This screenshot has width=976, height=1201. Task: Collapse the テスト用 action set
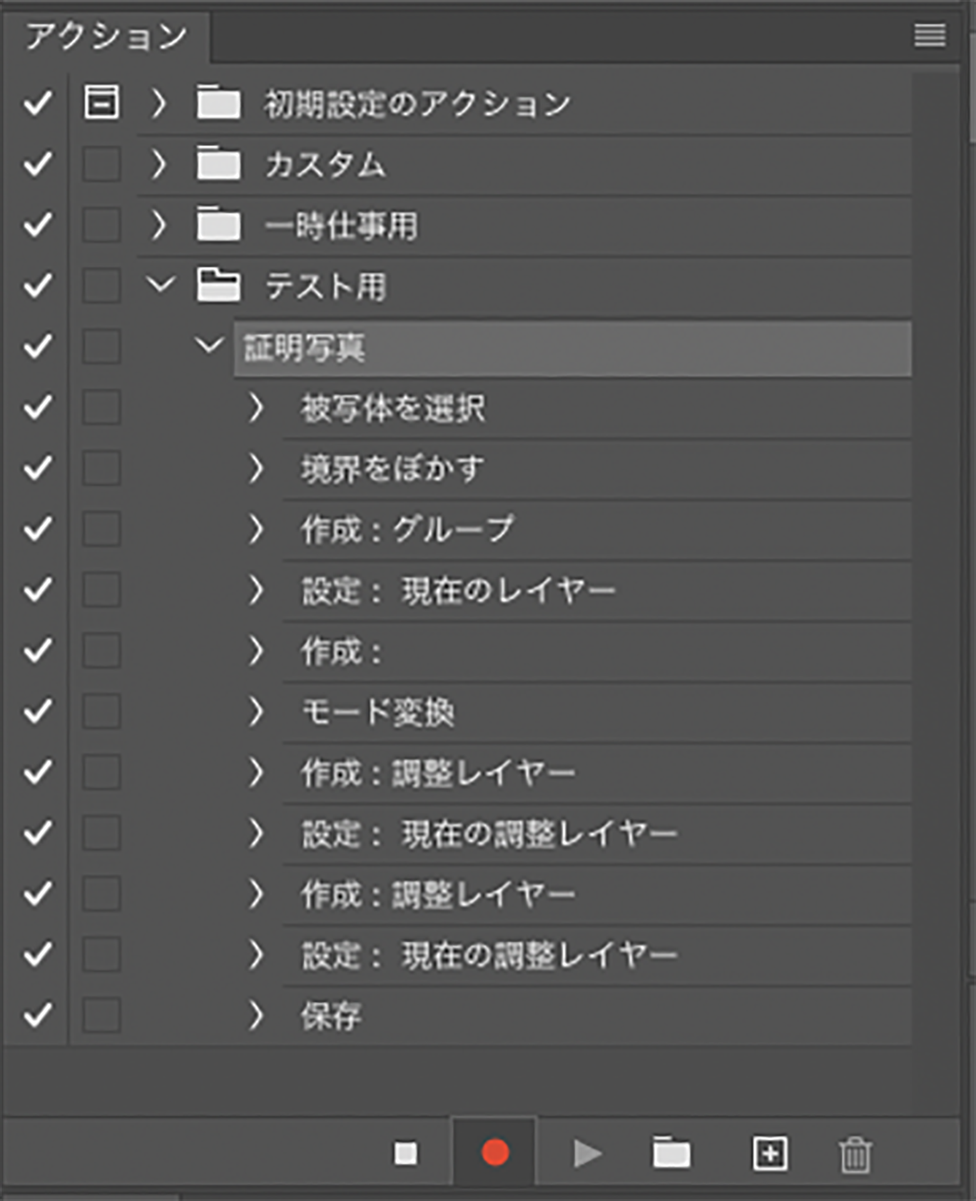click(160, 285)
